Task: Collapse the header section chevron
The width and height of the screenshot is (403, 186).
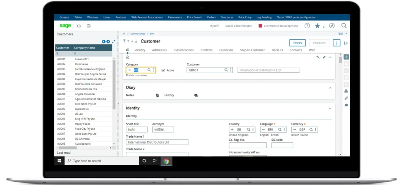Action: coord(330,57)
